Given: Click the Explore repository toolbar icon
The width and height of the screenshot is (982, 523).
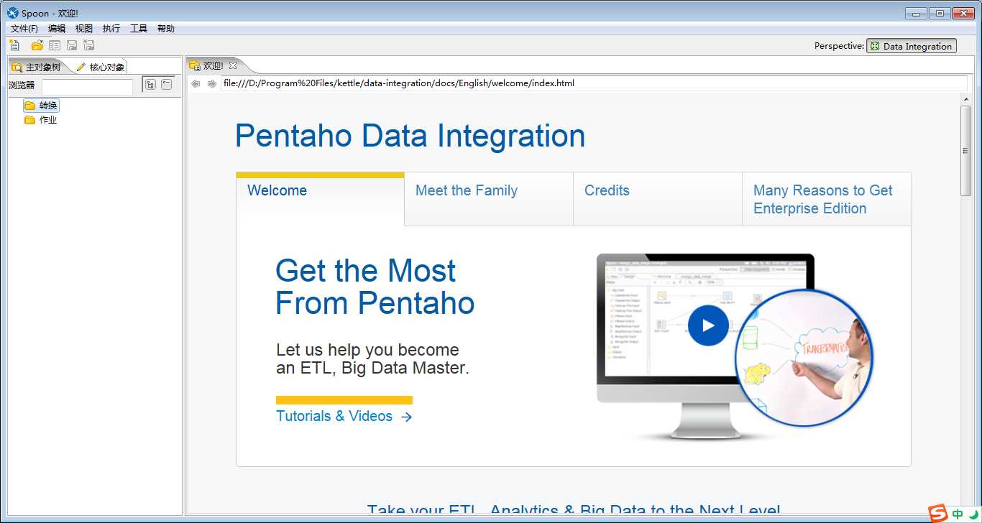Looking at the screenshot, I should 55,45.
